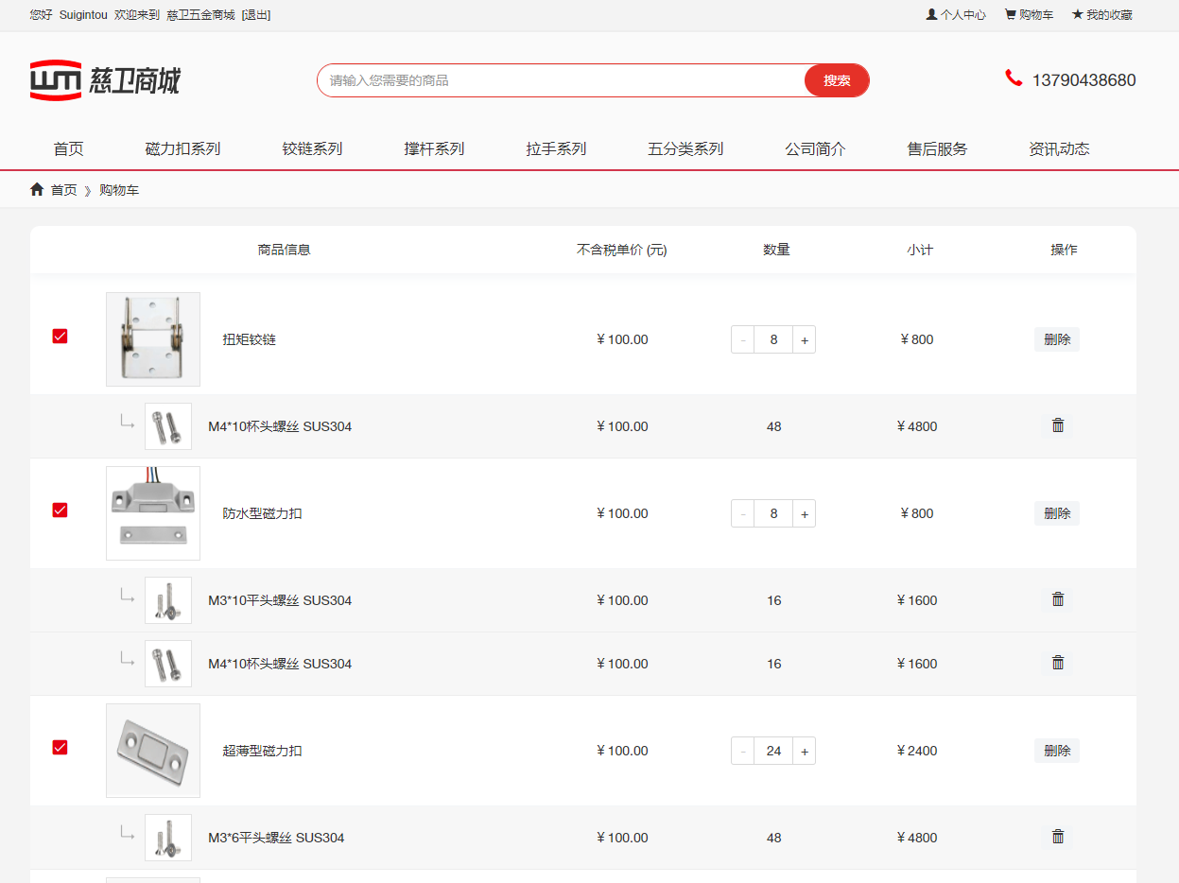Uncheck the 超薄型磁力扣 item checkbox
This screenshot has width=1179, height=883.
[61, 748]
